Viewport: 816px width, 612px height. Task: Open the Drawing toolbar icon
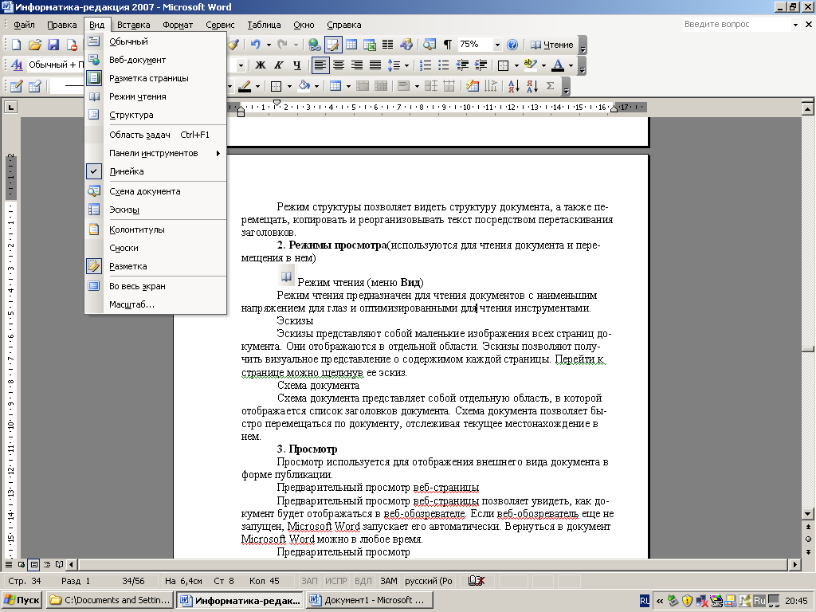(406, 45)
